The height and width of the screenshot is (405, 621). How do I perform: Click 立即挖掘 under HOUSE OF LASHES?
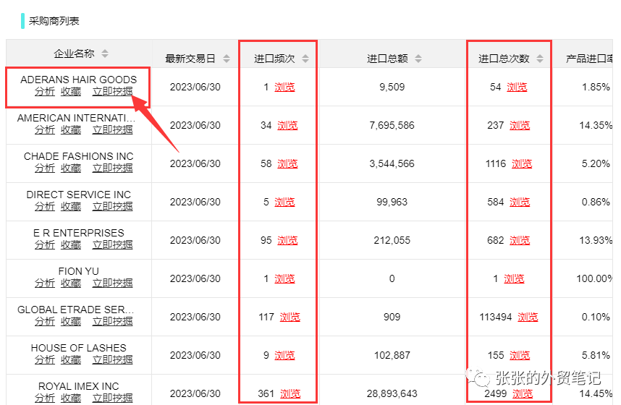pyautogui.click(x=112, y=360)
